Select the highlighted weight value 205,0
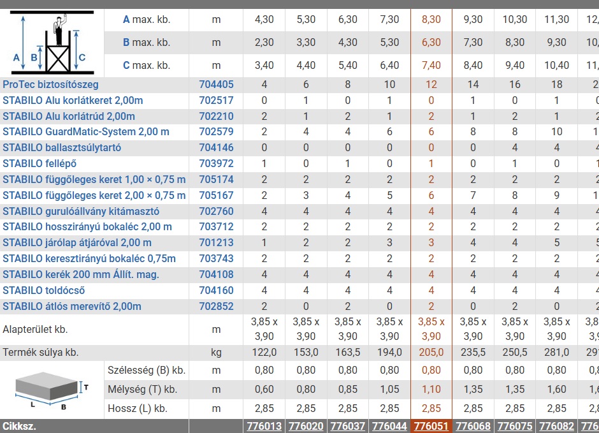 tap(431, 353)
